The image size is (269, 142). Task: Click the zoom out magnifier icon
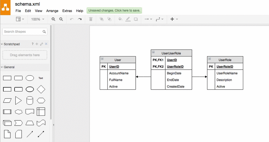pos(61,19)
